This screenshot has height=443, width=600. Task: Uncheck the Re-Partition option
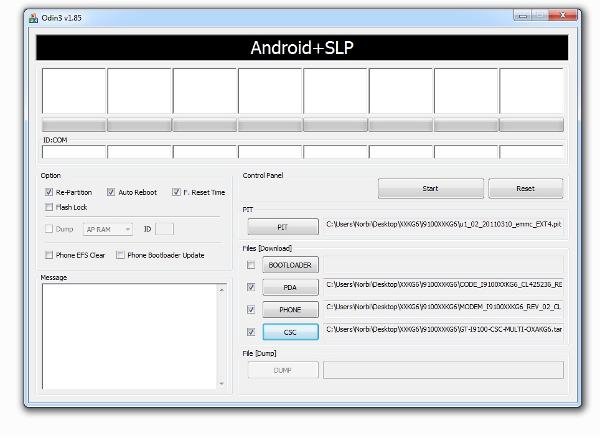coord(49,192)
